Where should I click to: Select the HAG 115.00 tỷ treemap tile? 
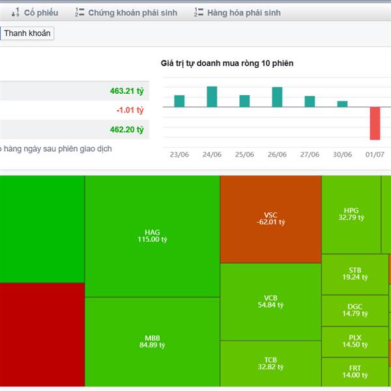tap(152, 236)
